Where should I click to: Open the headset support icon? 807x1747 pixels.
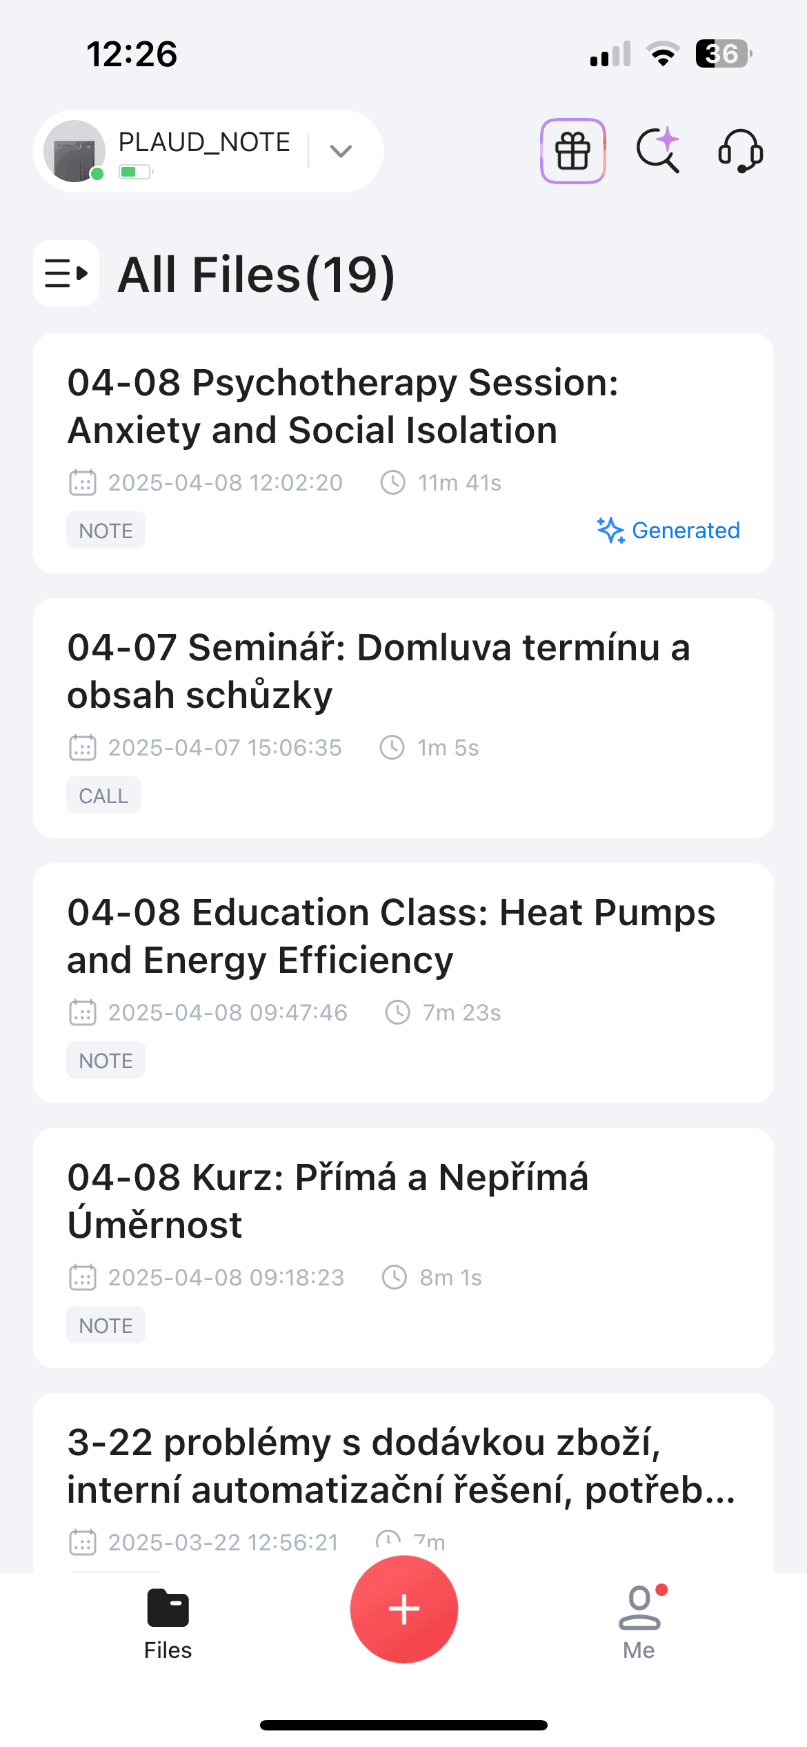coord(740,151)
